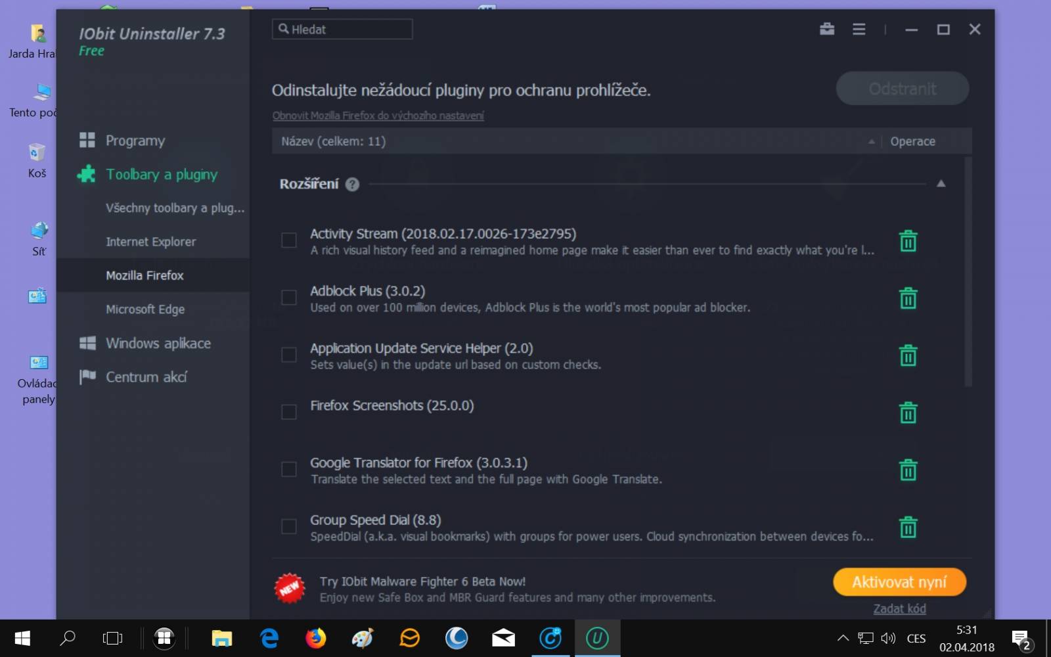Delete Google Translator for Firefox via trash icon
1051x657 pixels.
(908, 470)
